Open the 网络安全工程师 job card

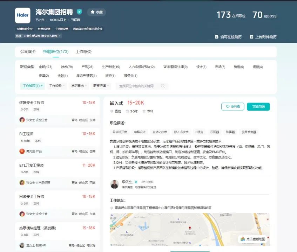[57, 205]
